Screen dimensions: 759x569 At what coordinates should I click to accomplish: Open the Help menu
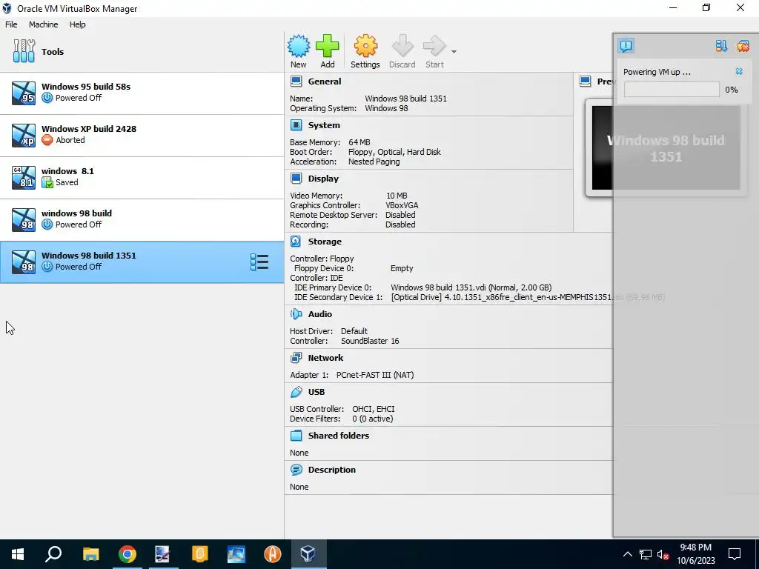77,24
